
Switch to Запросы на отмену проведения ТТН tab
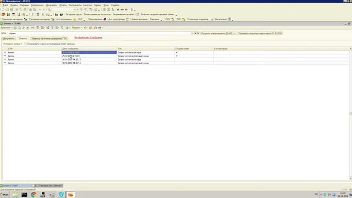click(x=49, y=38)
